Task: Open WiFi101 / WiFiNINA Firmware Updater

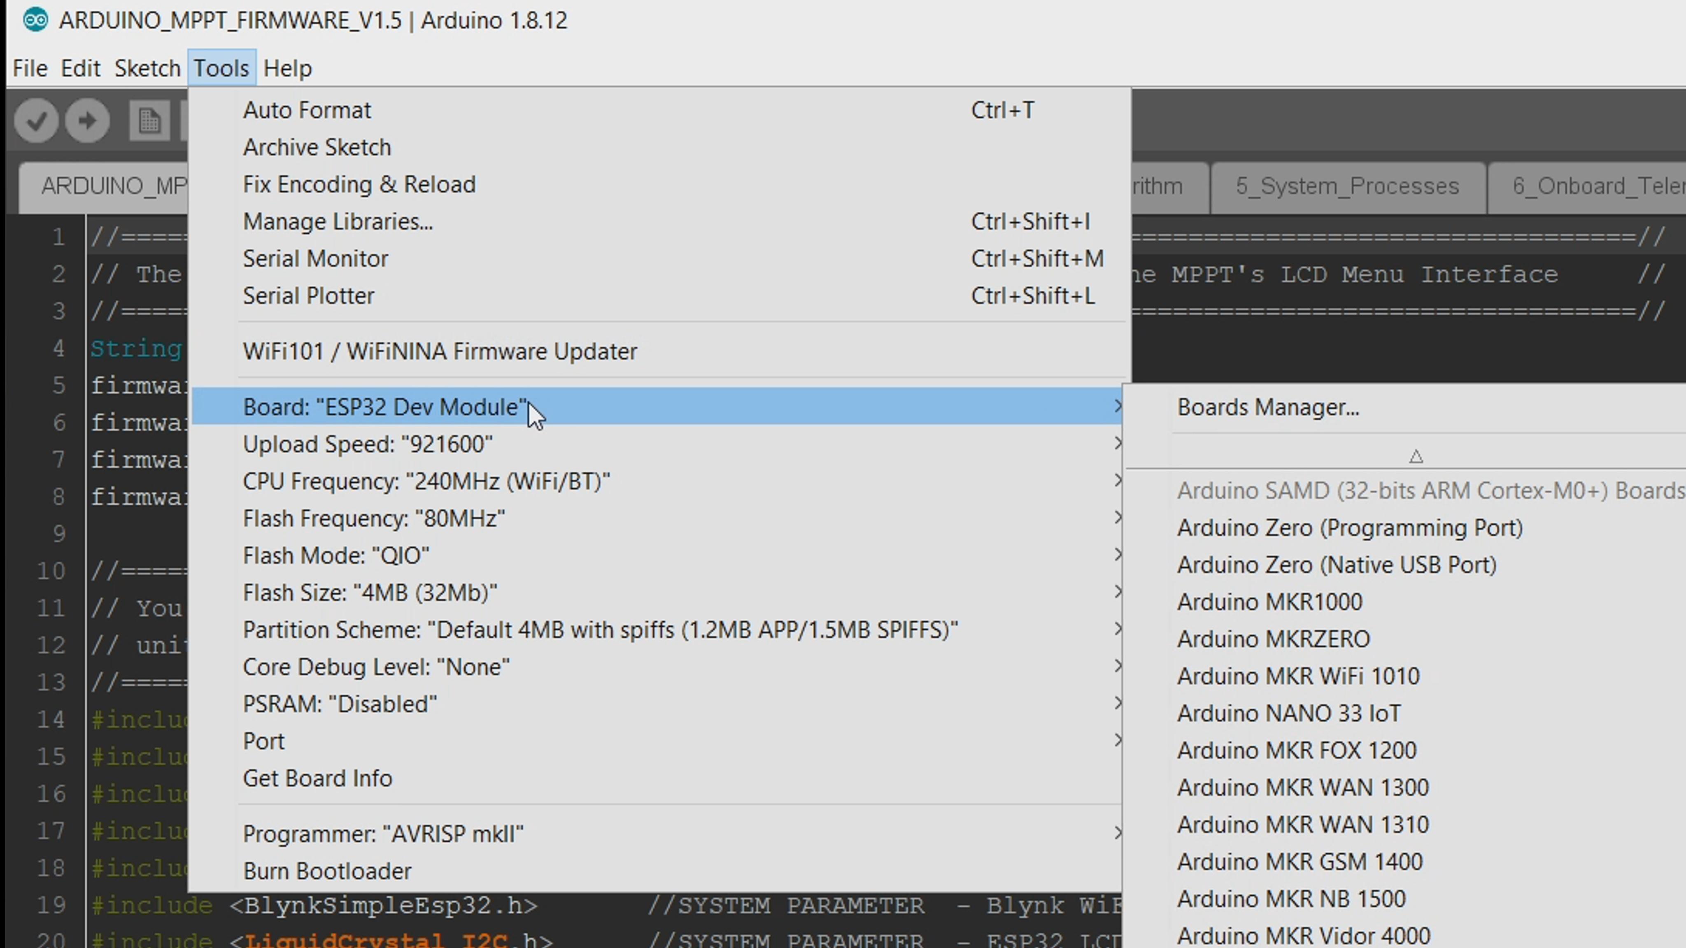Action: pos(660,351)
